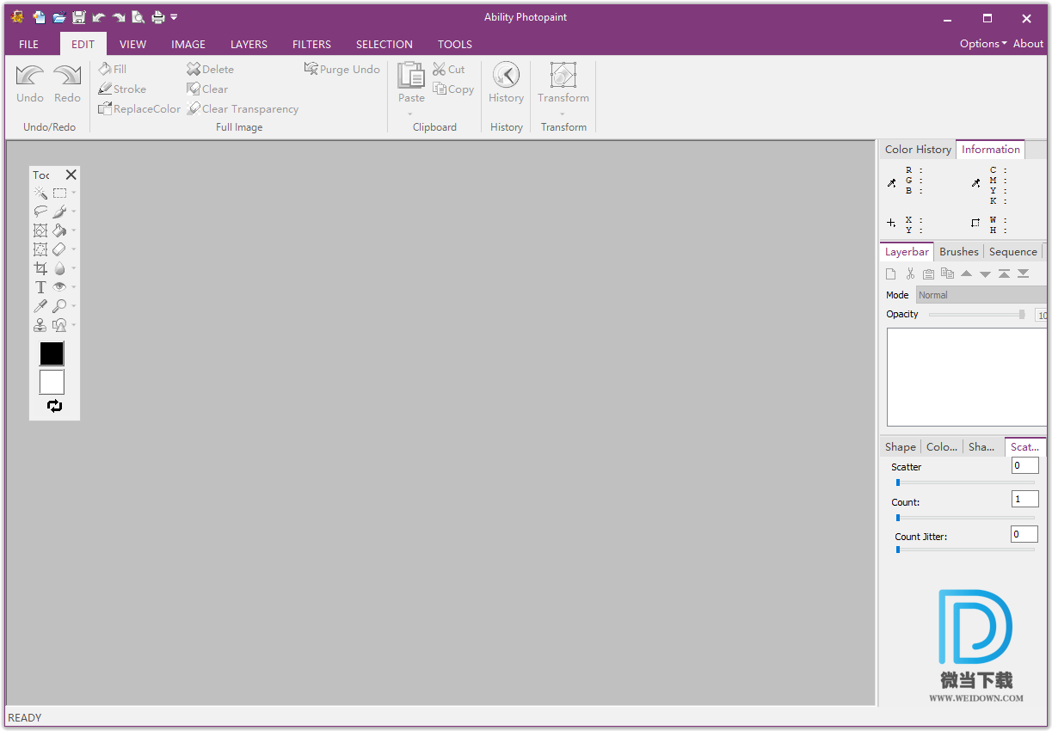1052x731 pixels.
Task: Select the Magic Wand tool in toolbox
Action: coord(40,193)
